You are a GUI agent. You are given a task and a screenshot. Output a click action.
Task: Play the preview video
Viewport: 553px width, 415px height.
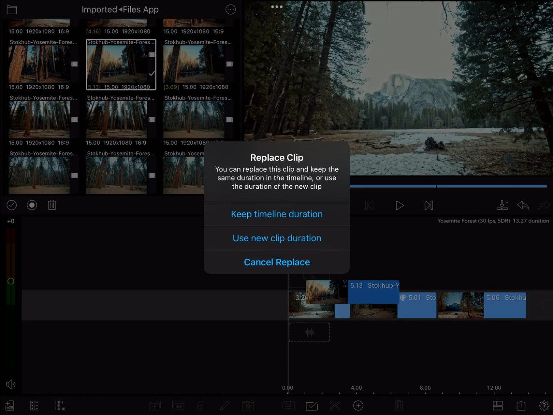(399, 205)
